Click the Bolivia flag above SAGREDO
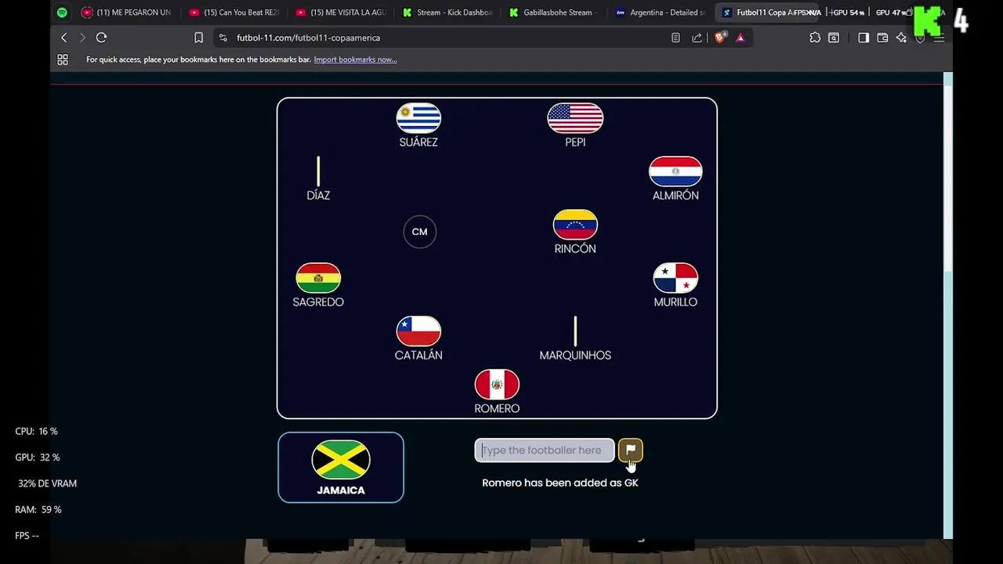 tap(318, 278)
